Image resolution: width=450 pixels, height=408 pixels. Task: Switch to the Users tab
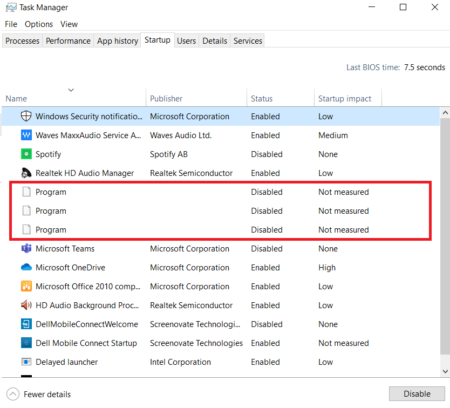(x=186, y=41)
